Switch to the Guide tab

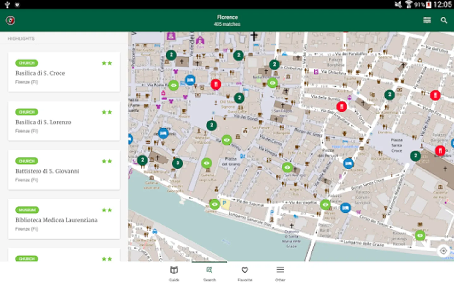click(174, 274)
